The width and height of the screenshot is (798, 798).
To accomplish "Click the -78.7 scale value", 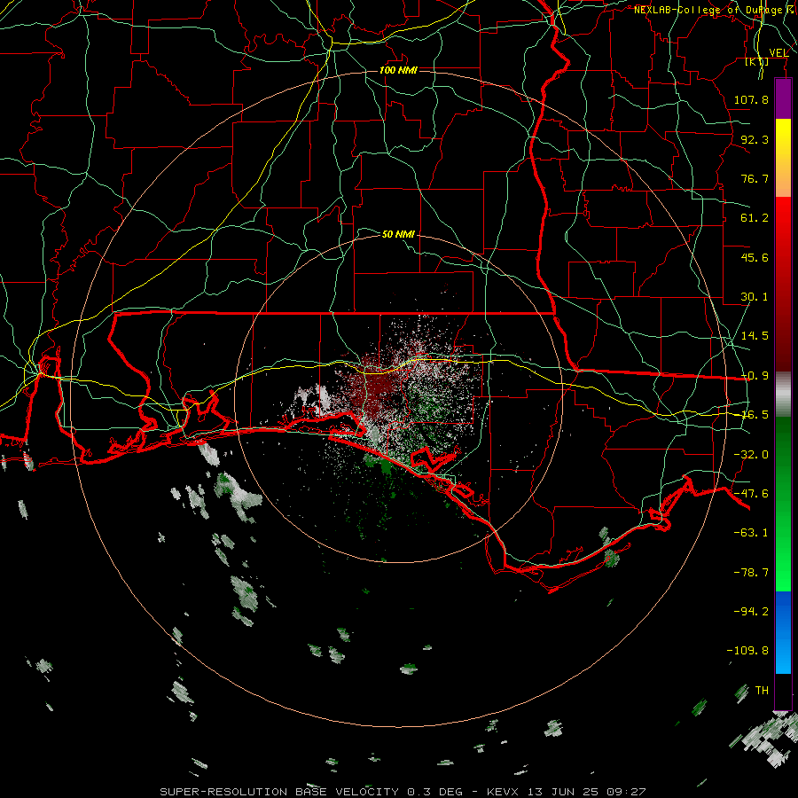I will [751, 573].
